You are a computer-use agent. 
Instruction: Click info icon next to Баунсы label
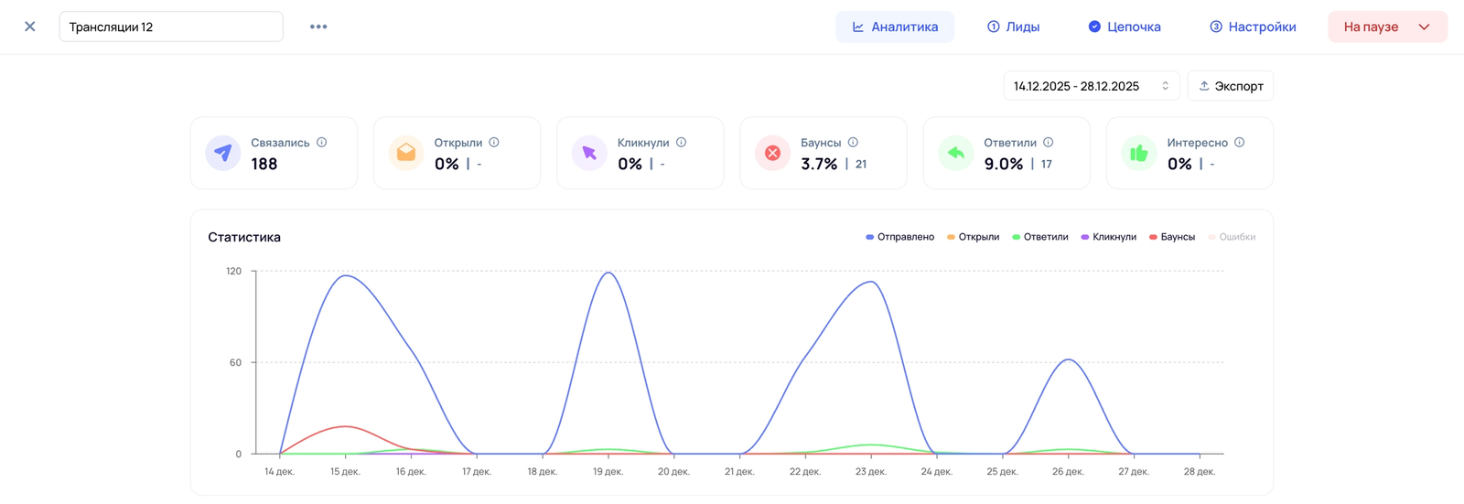click(x=853, y=143)
